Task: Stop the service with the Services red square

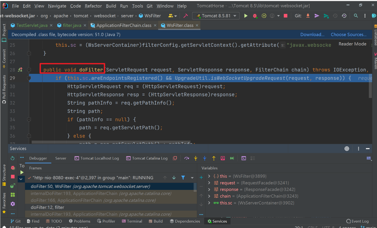Action: (13, 177)
